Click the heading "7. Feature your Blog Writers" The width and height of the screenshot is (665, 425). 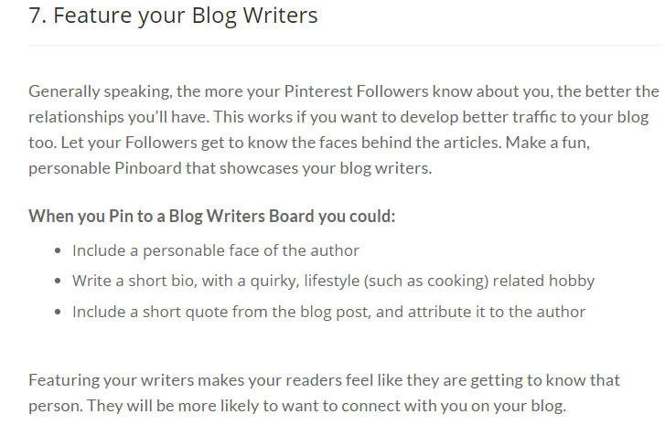(x=173, y=16)
